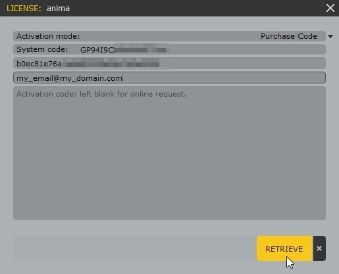Click the 'Activation mode:' label text

[48, 36]
